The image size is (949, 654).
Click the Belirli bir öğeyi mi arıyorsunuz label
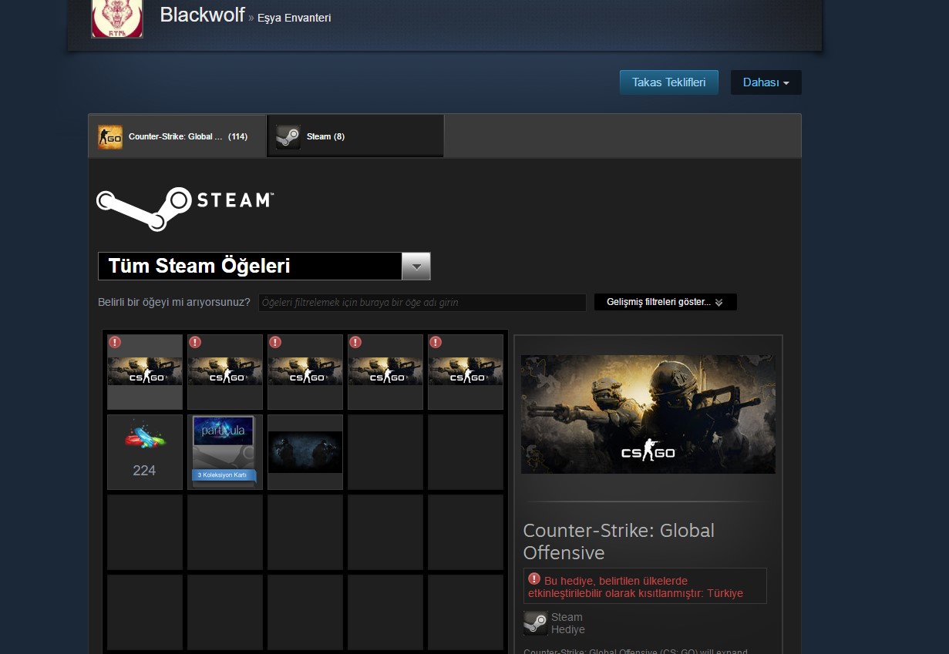(174, 302)
